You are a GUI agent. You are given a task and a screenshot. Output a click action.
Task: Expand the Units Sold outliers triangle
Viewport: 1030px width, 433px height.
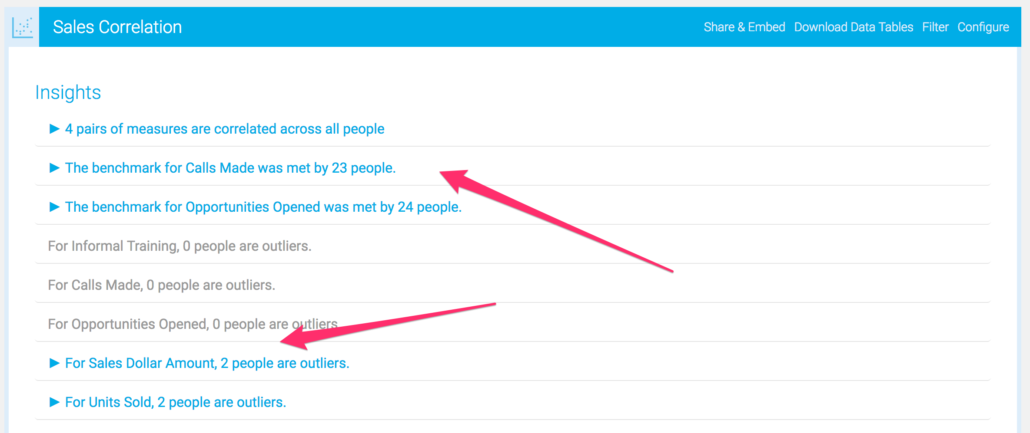pos(54,402)
